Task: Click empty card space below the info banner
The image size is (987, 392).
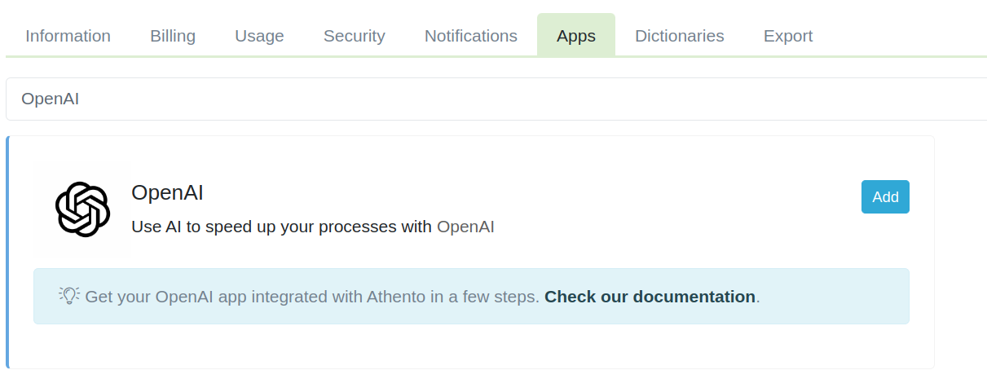Action: tap(471, 346)
